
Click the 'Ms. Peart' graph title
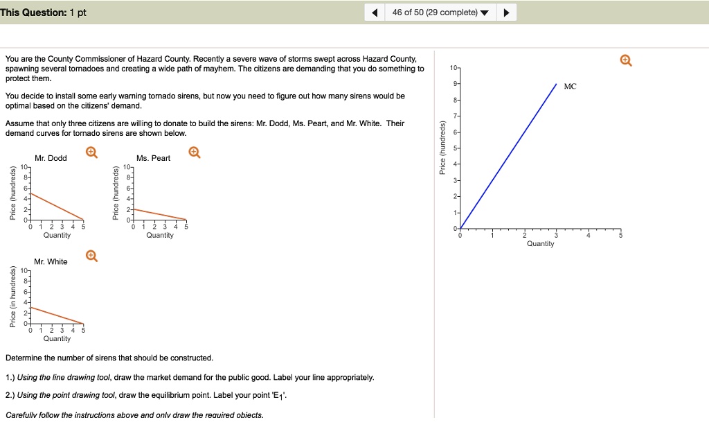[x=153, y=157]
